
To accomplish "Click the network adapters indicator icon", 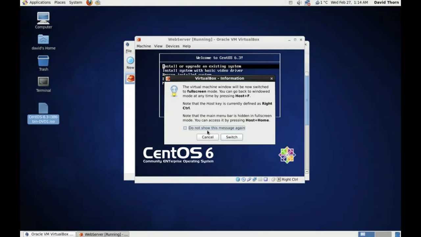I will click(255, 179).
